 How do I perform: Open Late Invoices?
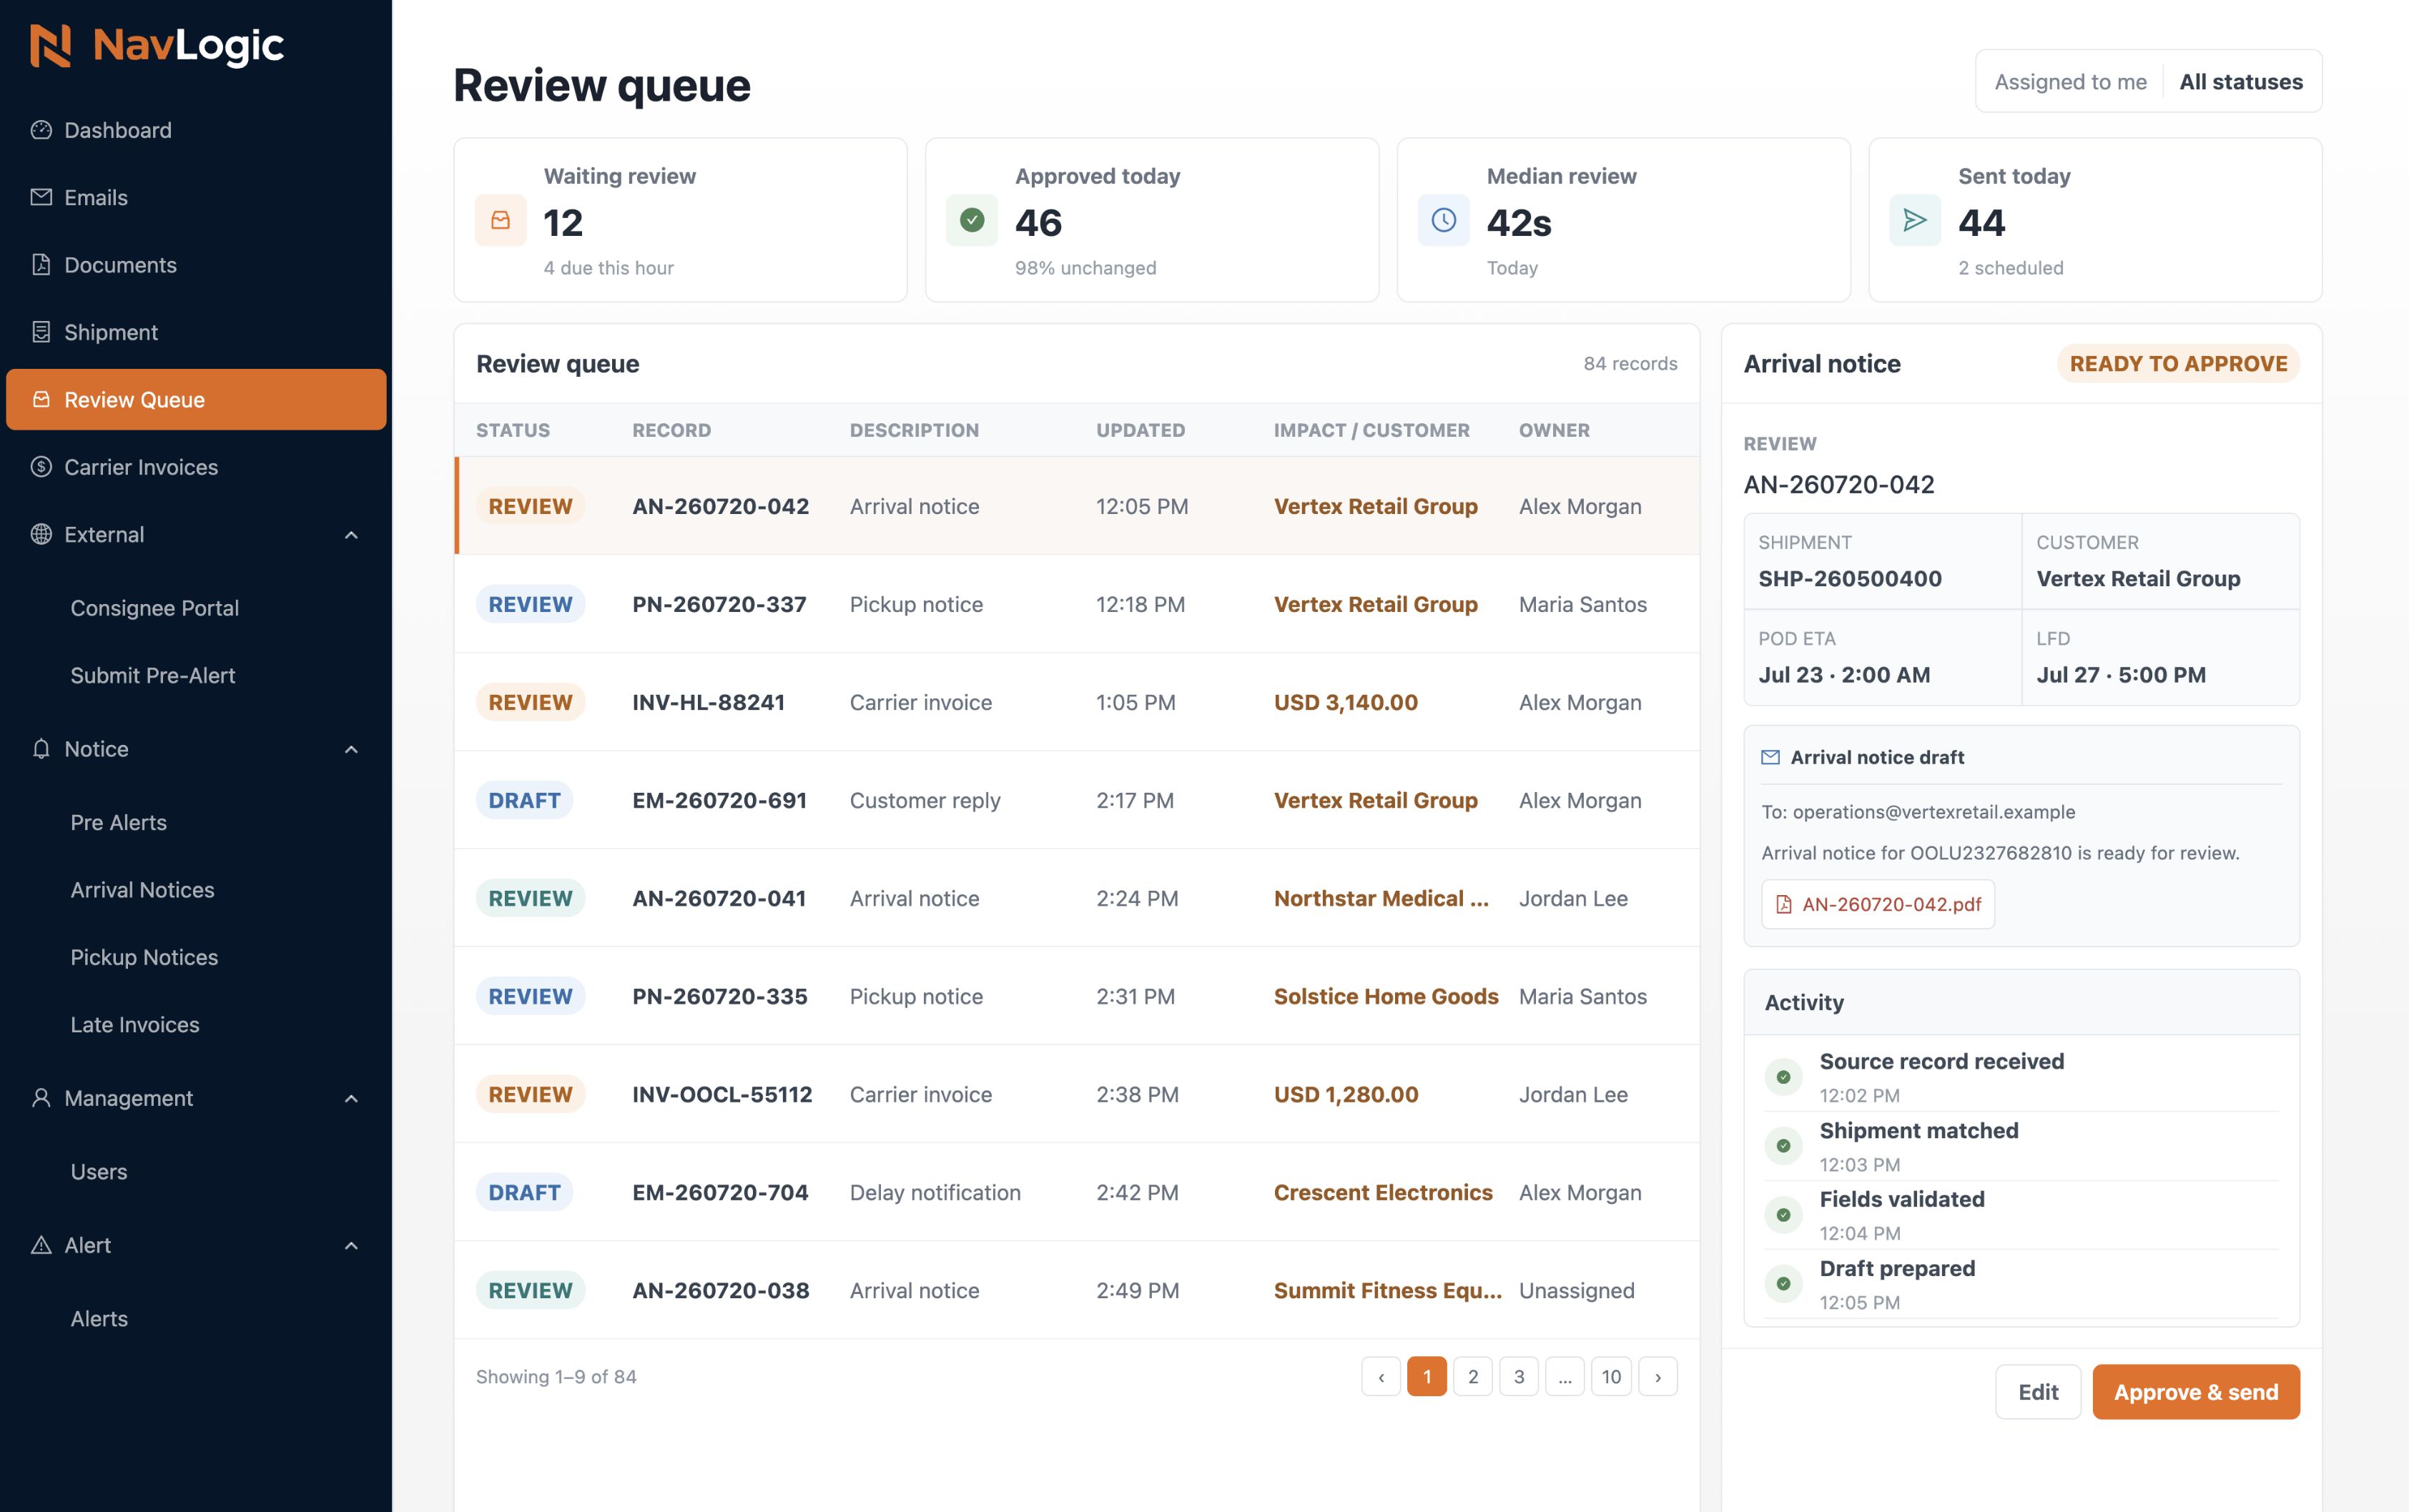click(x=135, y=1024)
